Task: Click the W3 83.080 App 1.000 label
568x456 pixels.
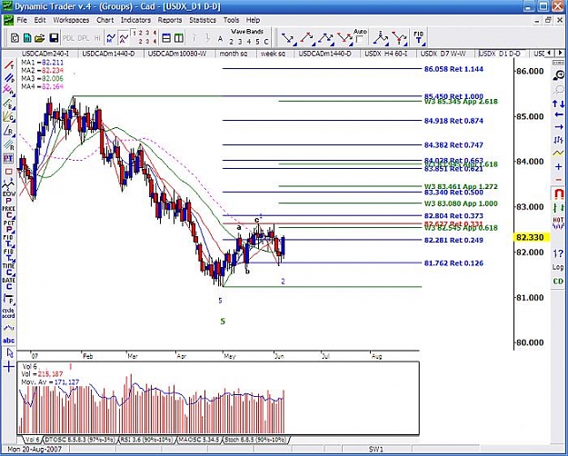Action: tap(461, 203)
